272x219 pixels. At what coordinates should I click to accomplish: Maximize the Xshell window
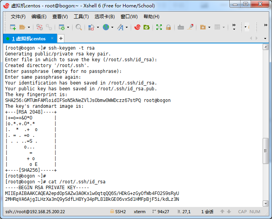tap(246, 4)
